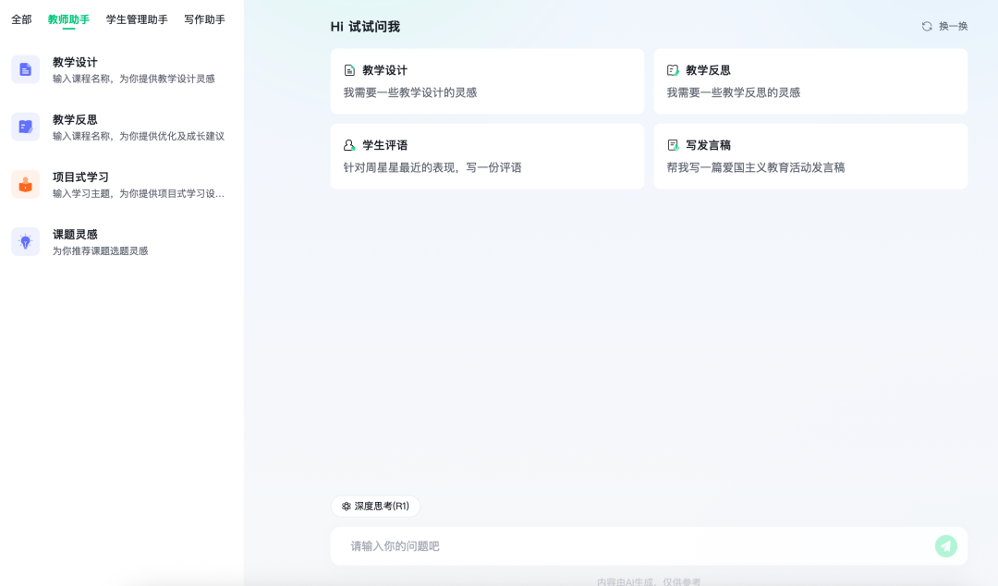Click the 教学设计 document icon in sidebar

click(x=26, y=69)
